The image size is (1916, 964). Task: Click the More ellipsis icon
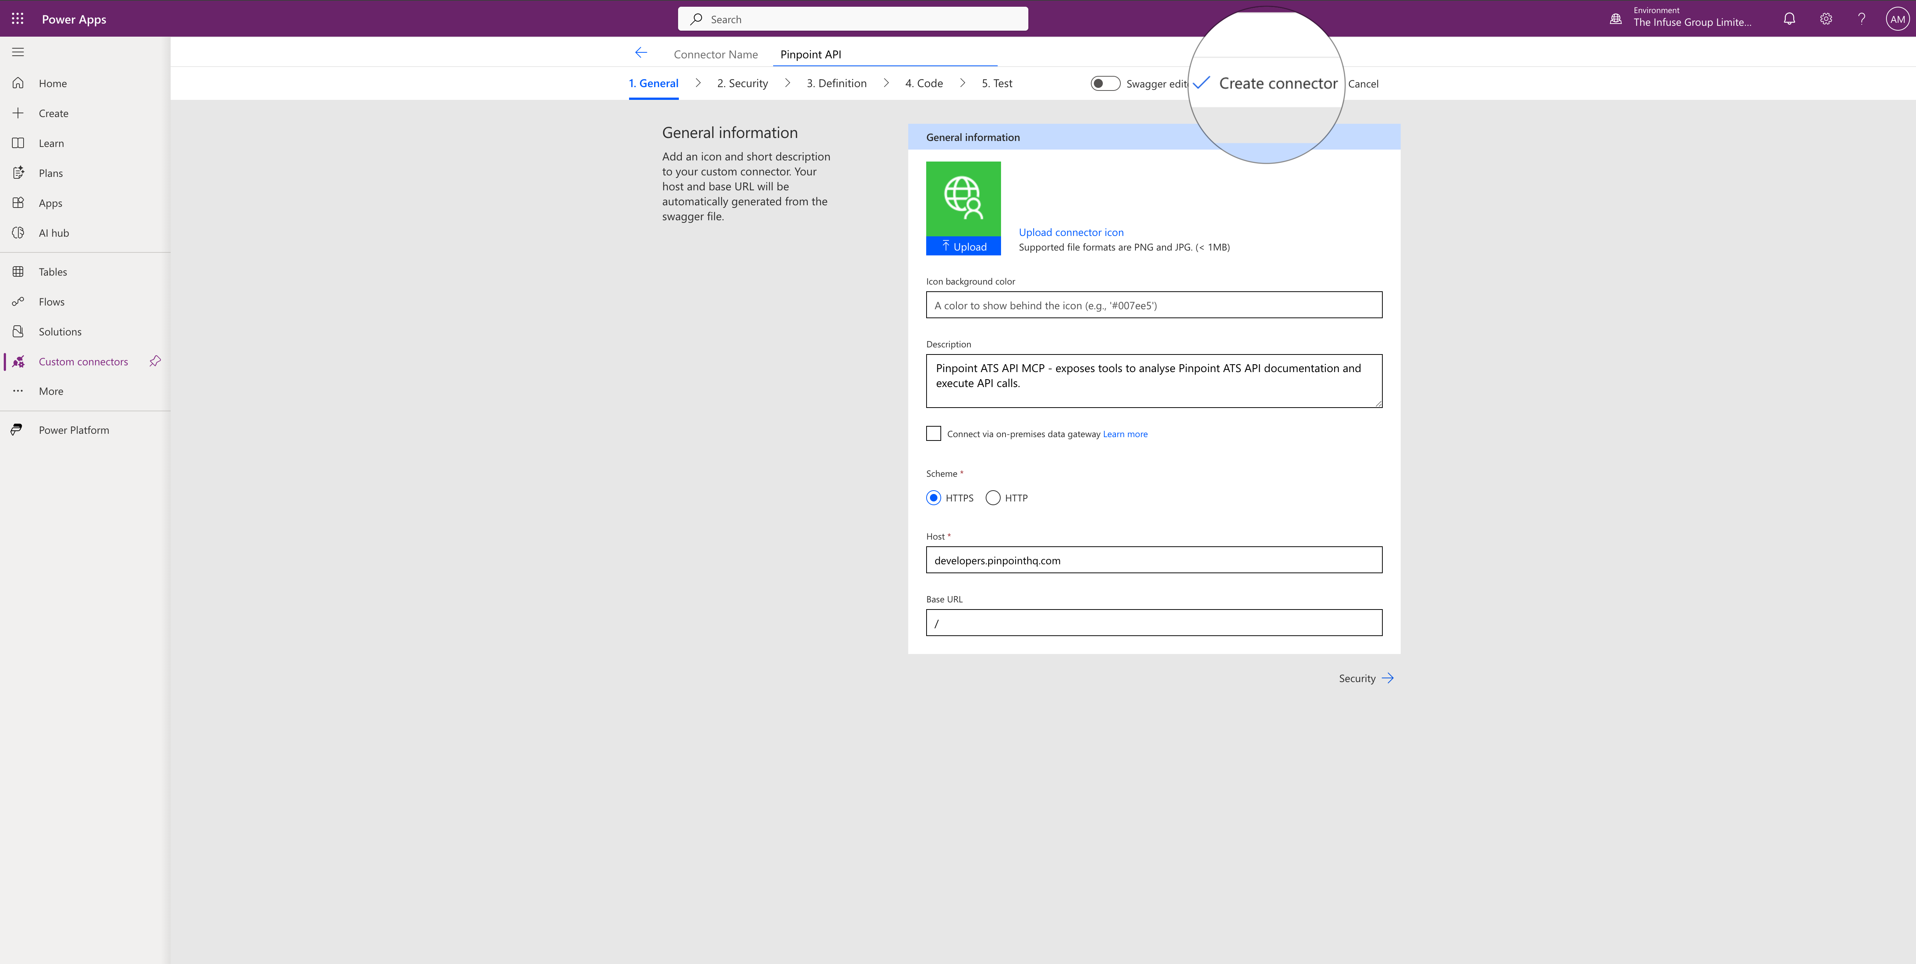[x=18, y=391]
